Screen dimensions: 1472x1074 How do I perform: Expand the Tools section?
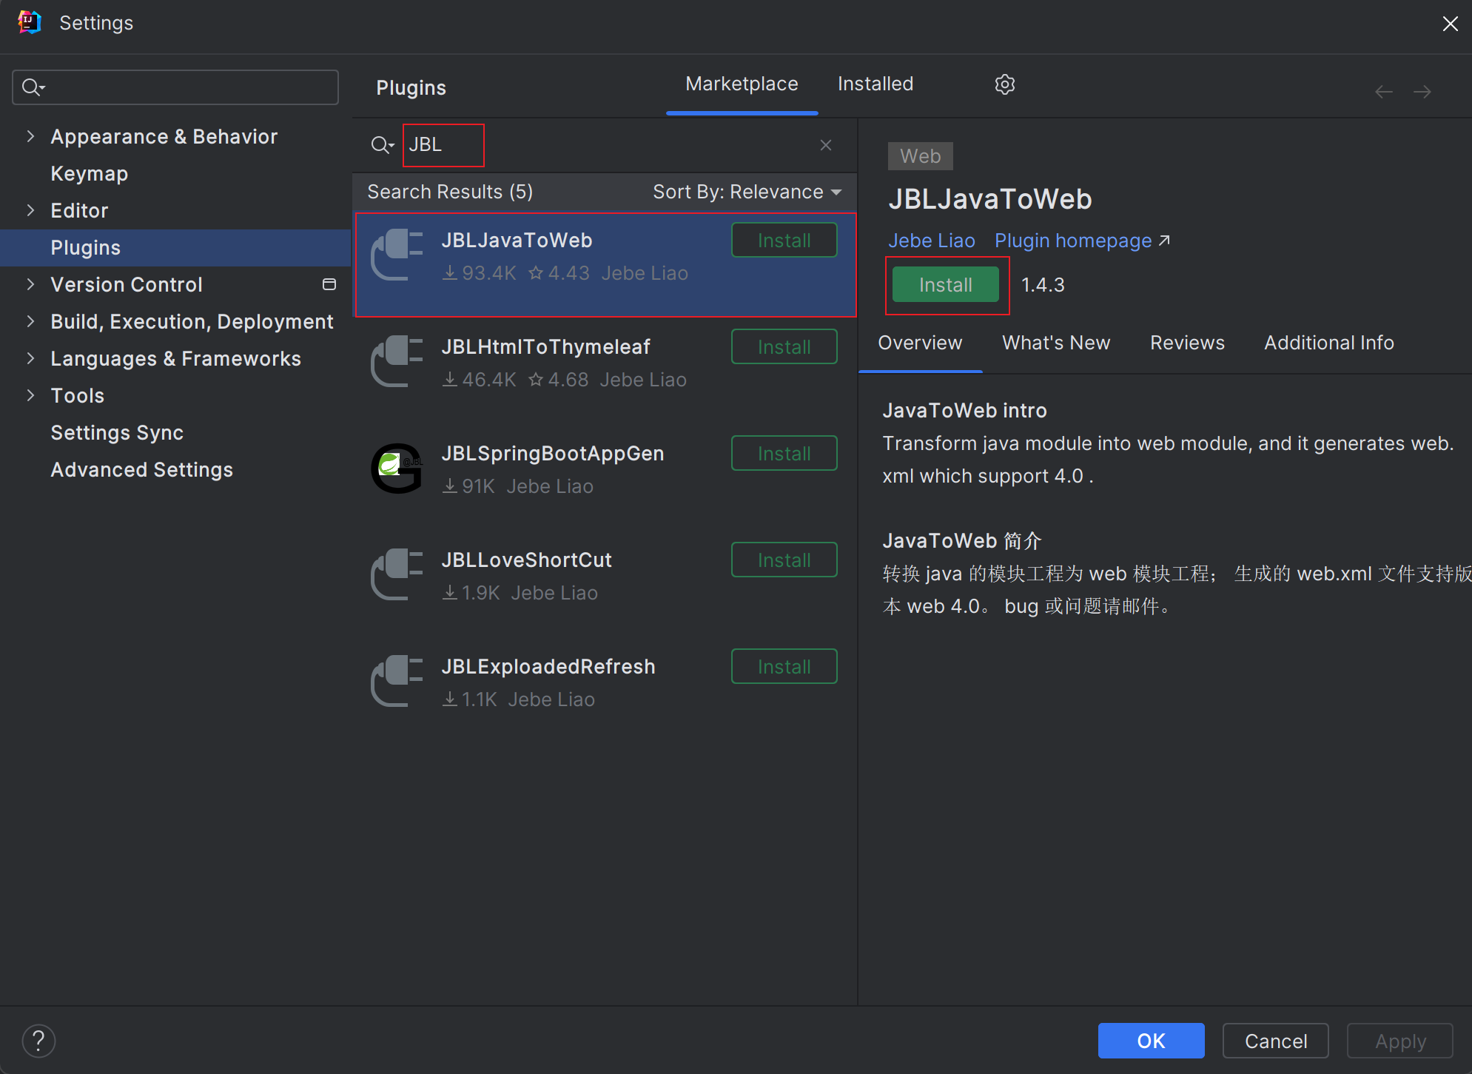[x=30, y=395]
